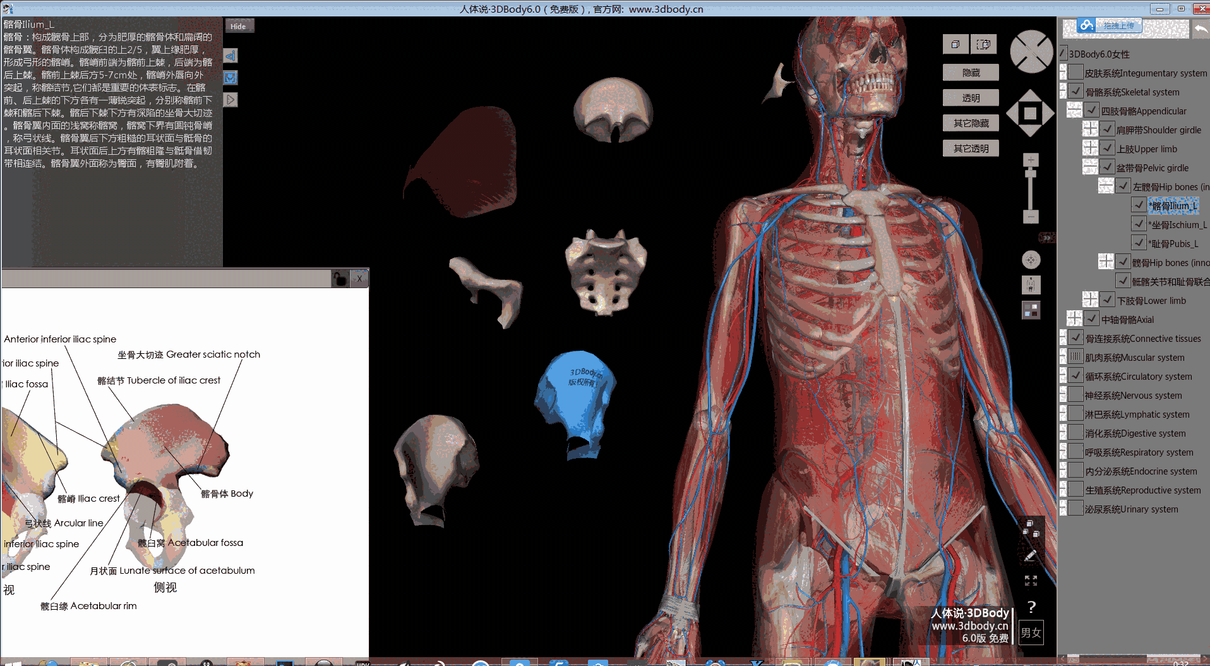1210x666 pixels.
Task: Expand the 中轴骨骼Axial tree node
Action: pyautogui.click(x=1074, y=318)
